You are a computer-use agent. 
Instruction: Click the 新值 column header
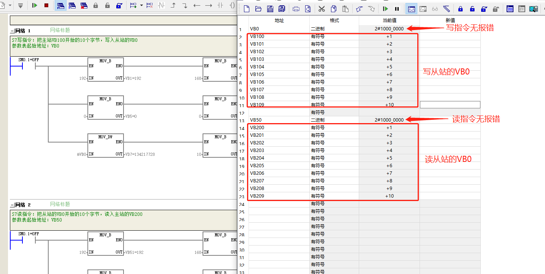pos(450,20)
